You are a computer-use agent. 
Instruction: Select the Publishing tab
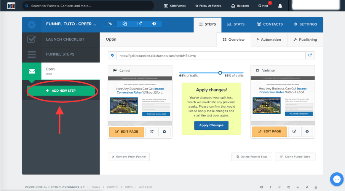(x=305, y=40)
